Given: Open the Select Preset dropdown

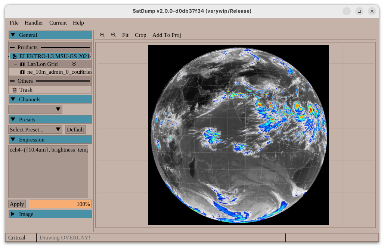Looking at the screenshot, I should [35, 130].
